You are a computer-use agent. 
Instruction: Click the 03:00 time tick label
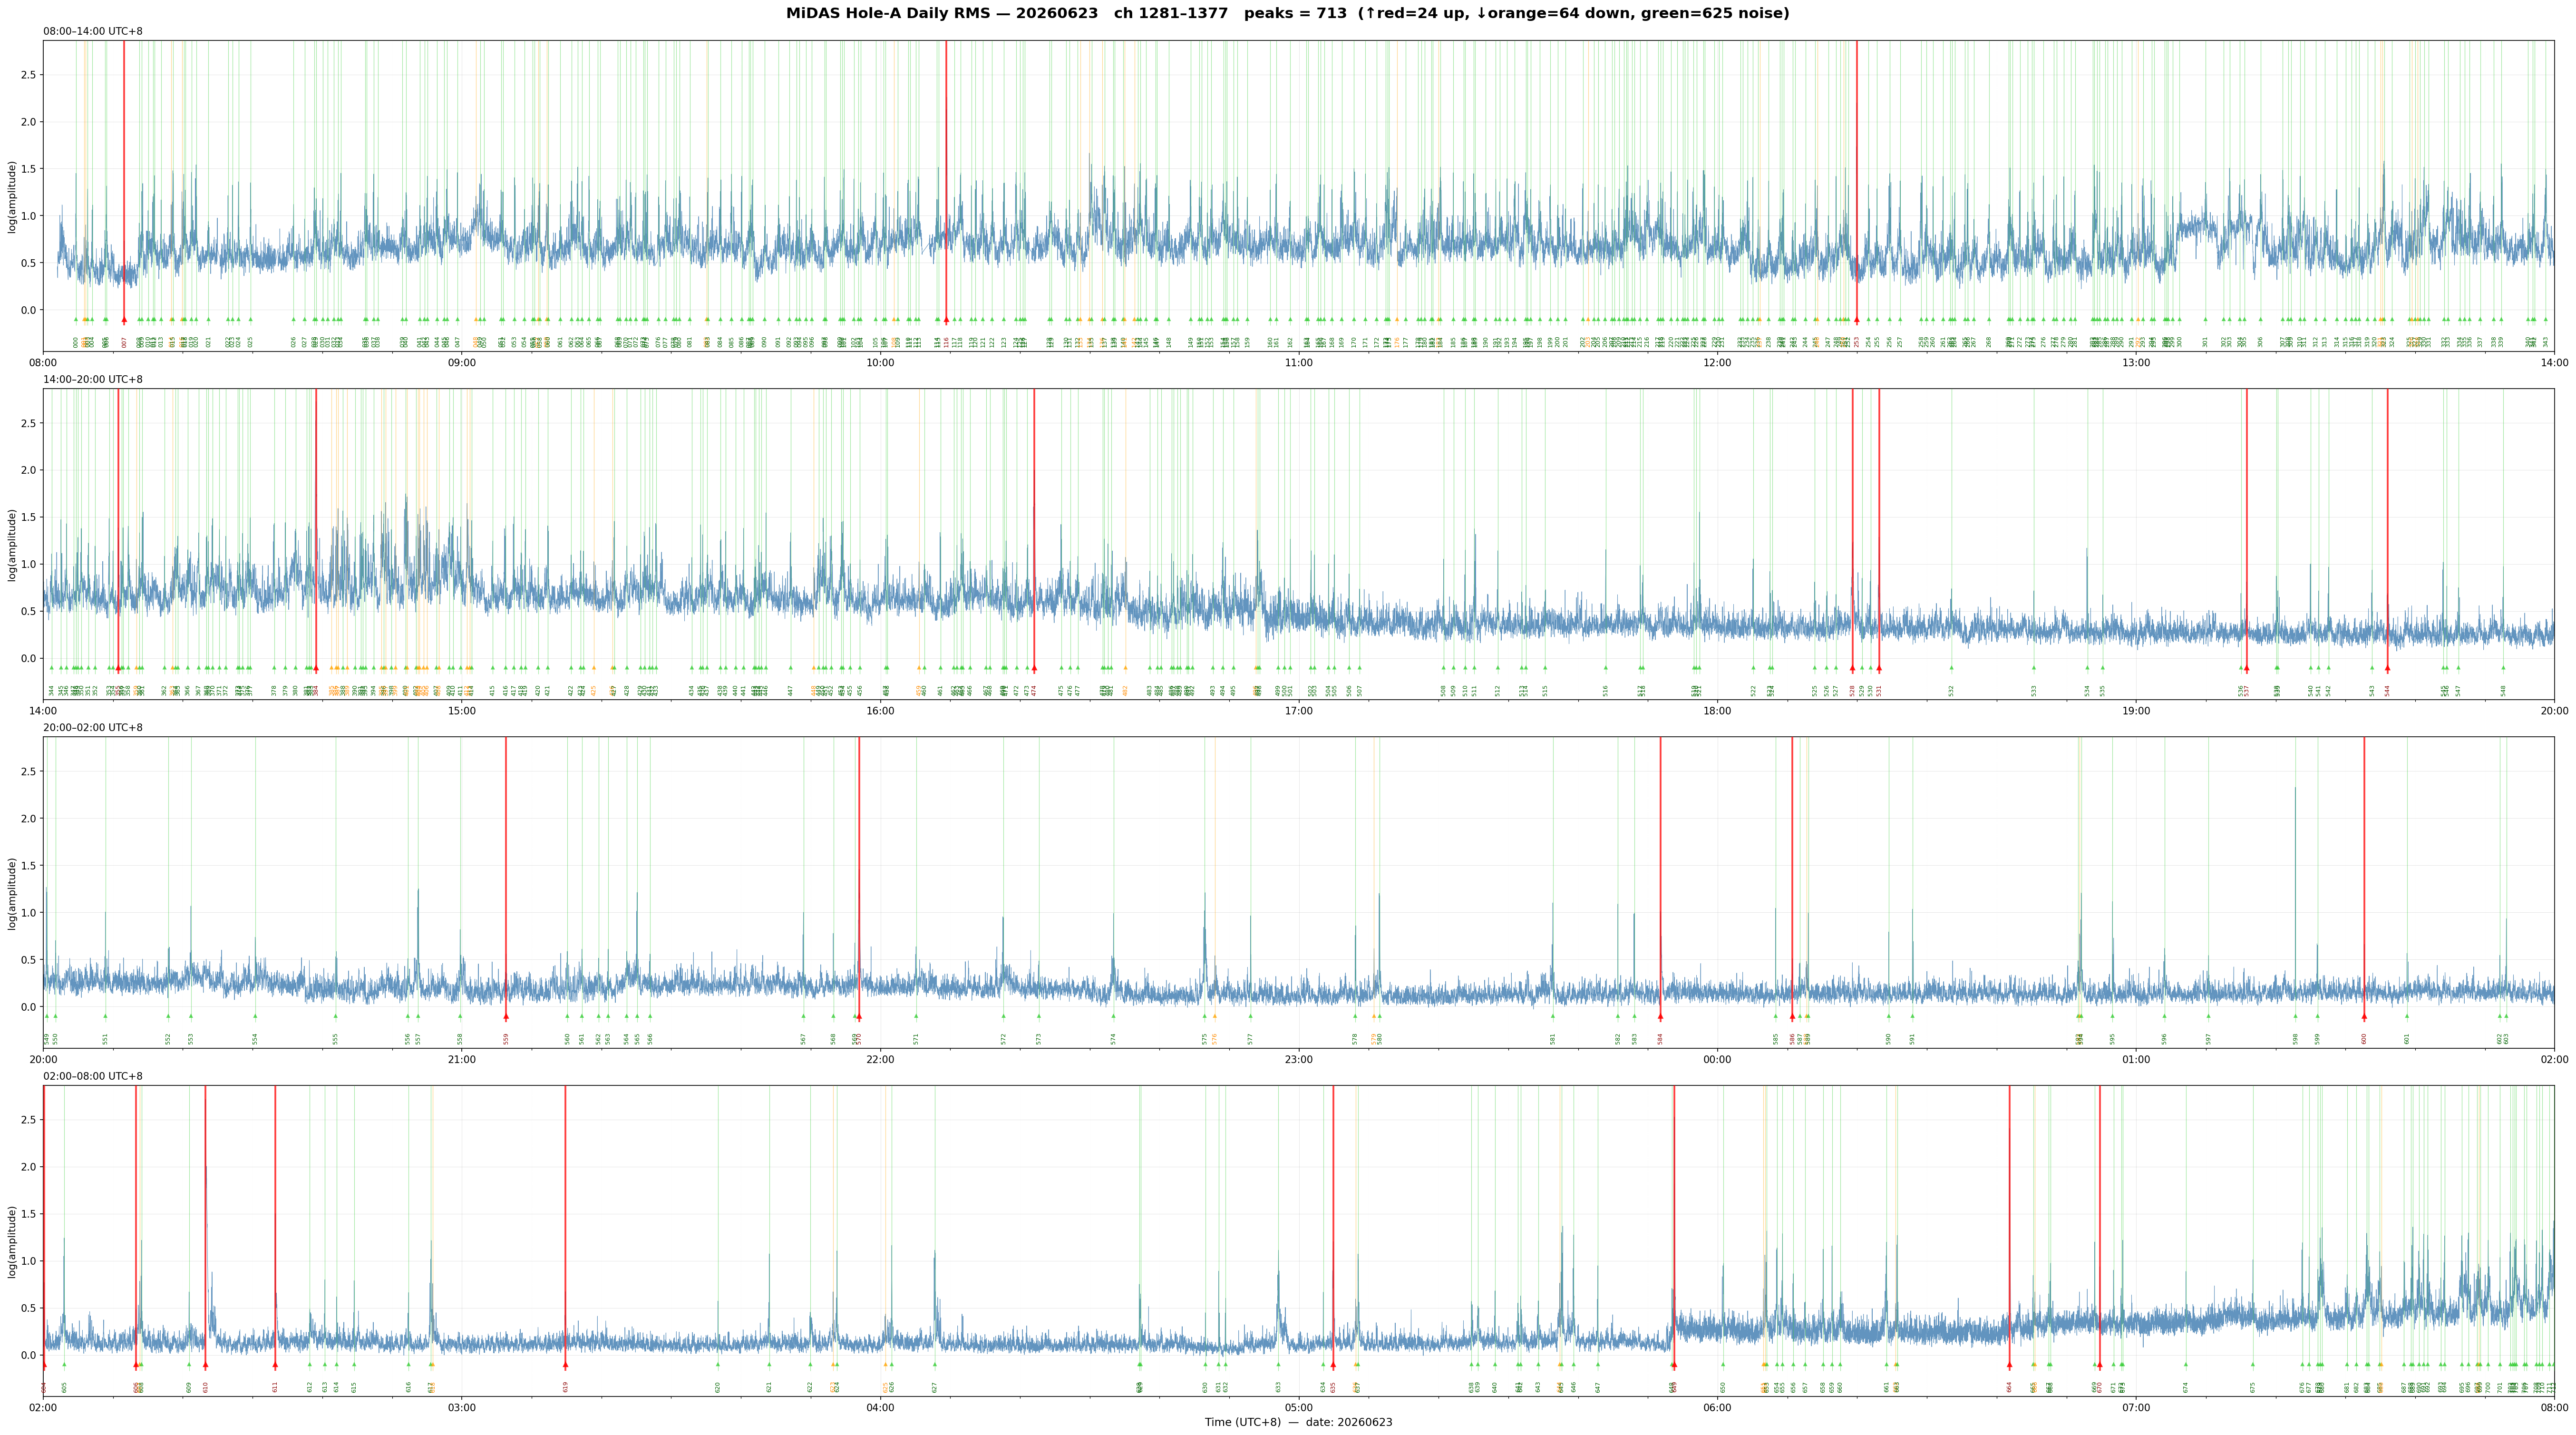[461, 1407]
